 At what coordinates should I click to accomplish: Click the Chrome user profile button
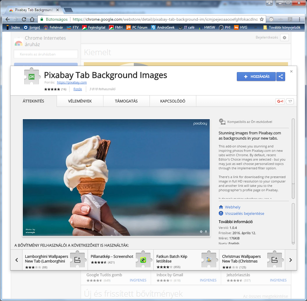(x=269, y=3)
